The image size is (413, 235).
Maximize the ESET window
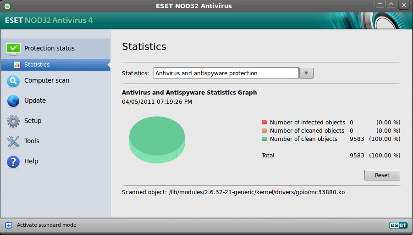[x=391, y=4]
